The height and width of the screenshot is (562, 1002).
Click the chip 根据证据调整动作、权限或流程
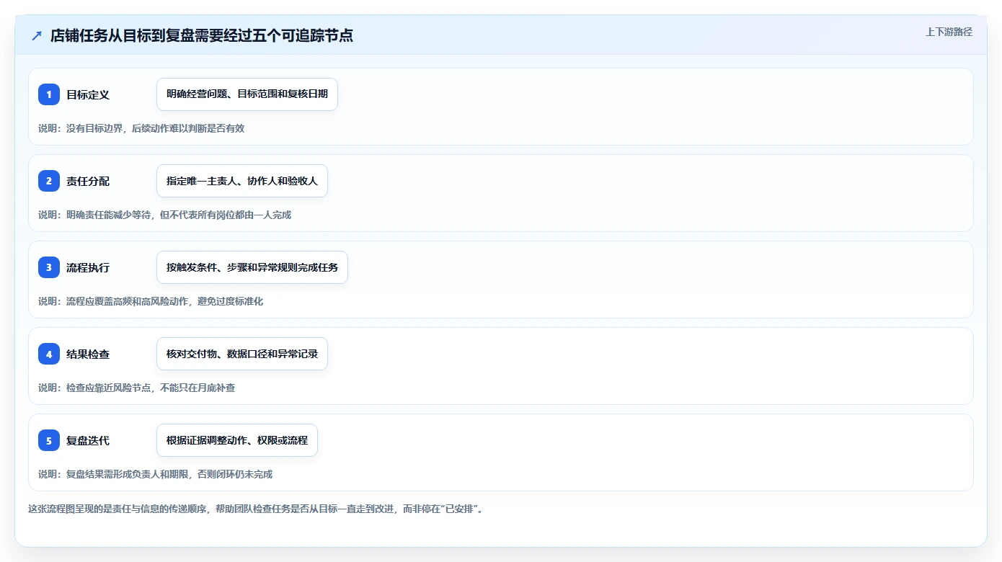(237, 440)
